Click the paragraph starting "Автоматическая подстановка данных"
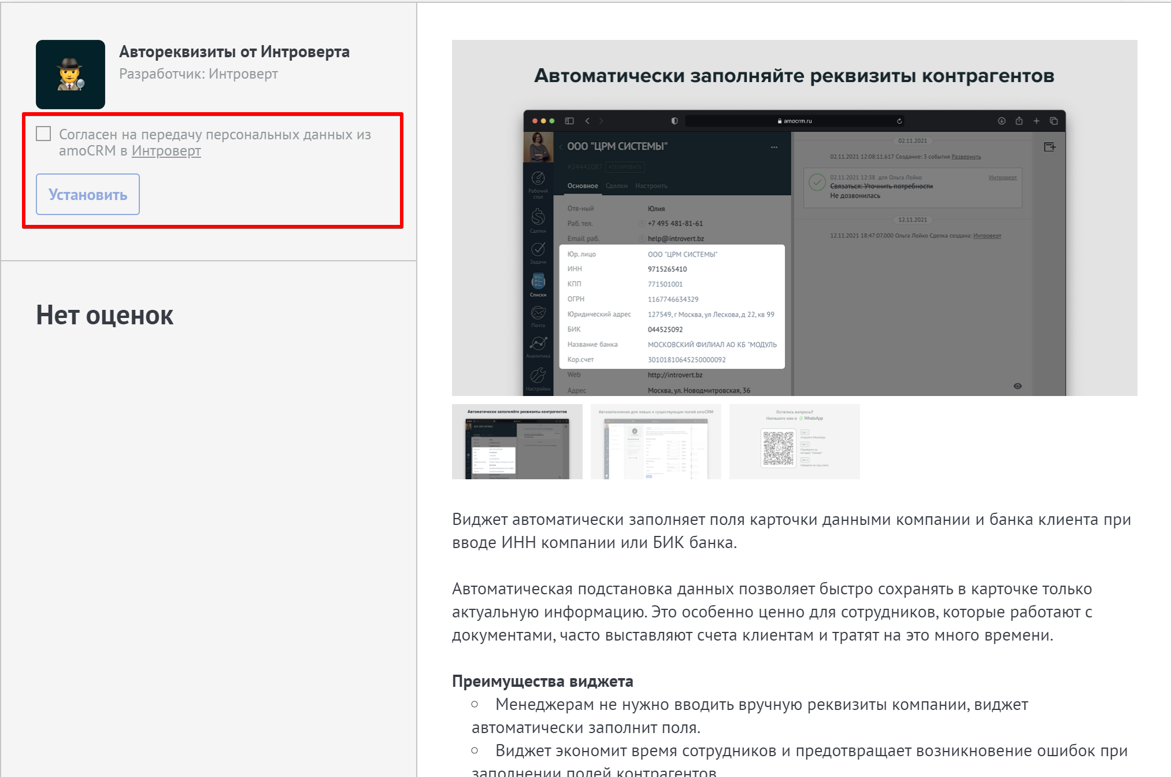The image size is (1171, 777). pos(772,612)
